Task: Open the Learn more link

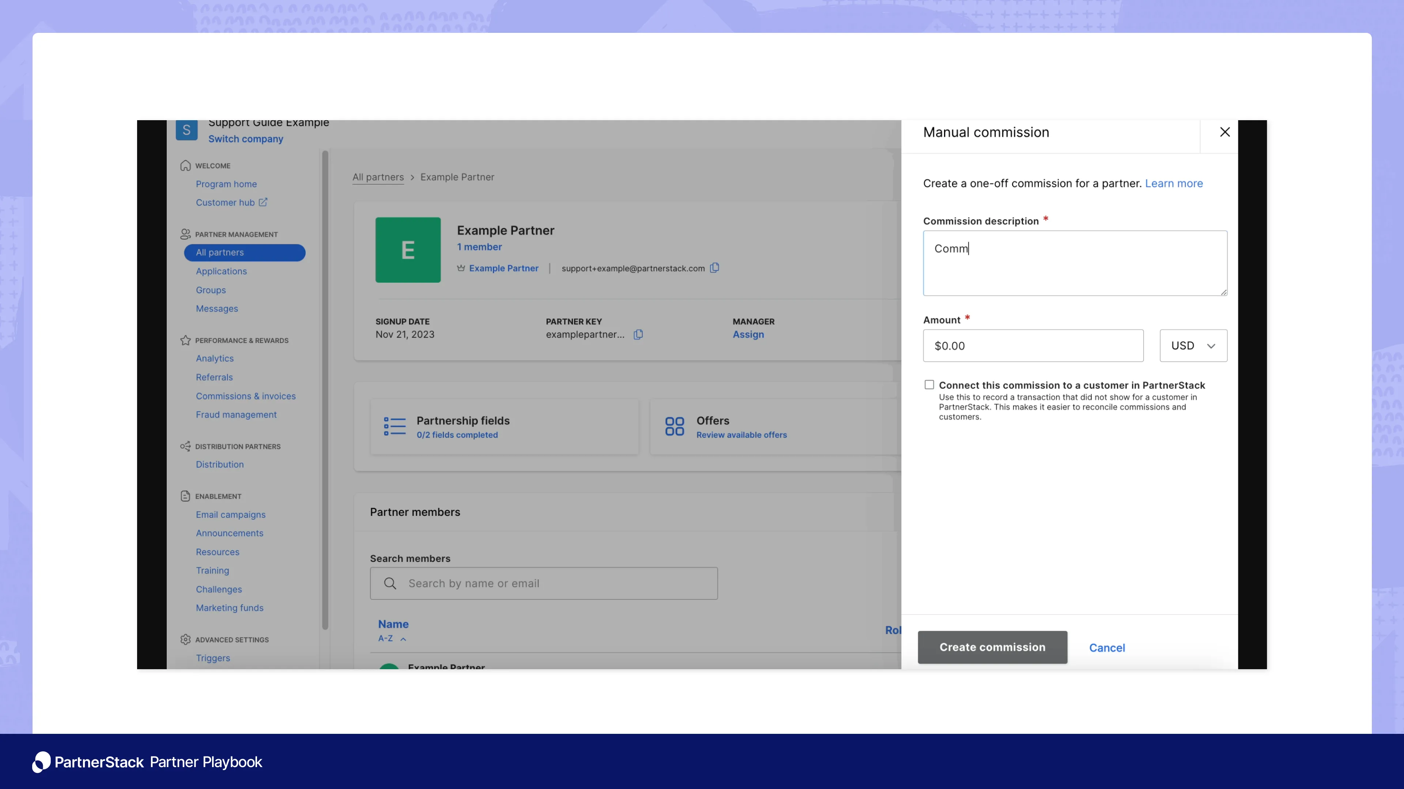Action: click(x=1174, y=183)
